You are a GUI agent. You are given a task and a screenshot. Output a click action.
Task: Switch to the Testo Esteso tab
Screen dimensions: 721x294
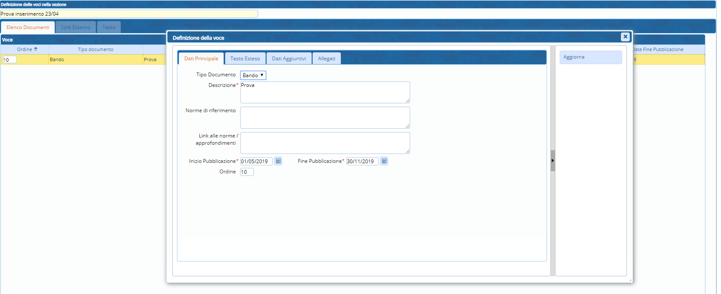245,59
